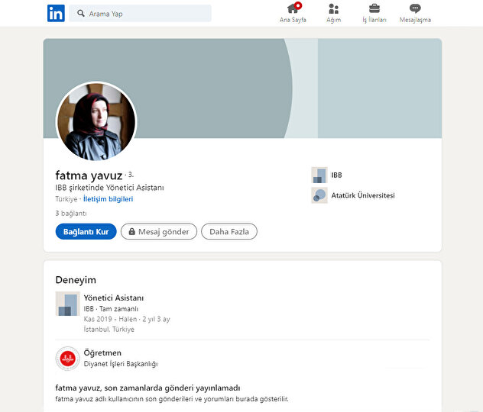Expand the Daha Fazla options menu

point(229,232)
